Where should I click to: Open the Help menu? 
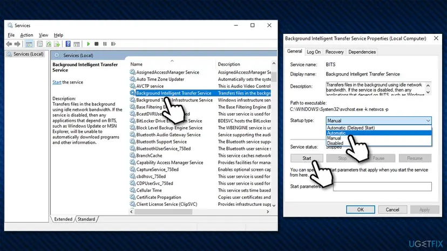[58, 35]
